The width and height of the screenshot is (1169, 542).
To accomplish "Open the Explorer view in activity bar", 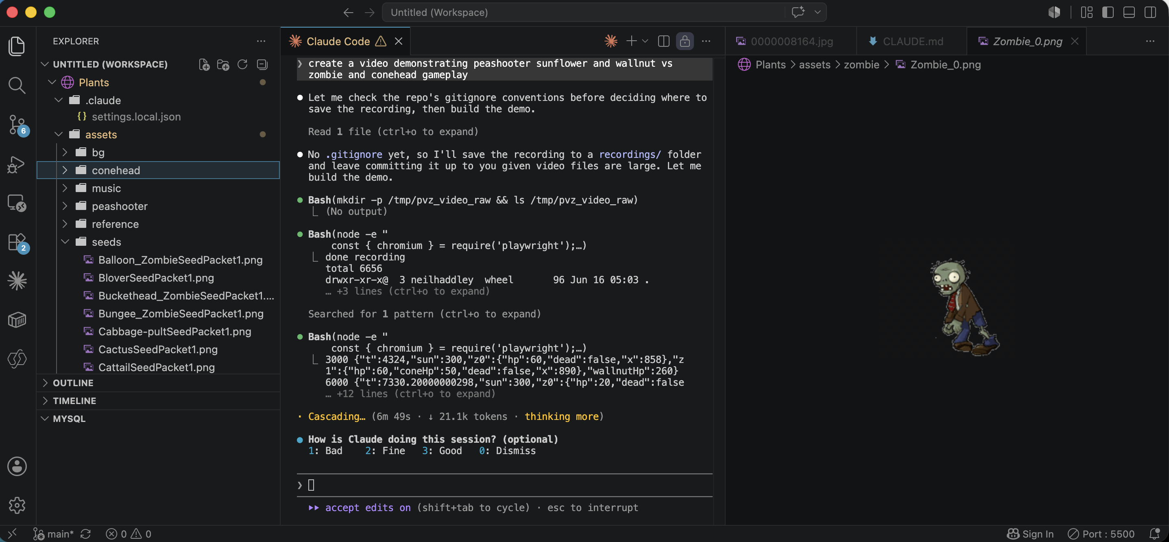I will click(17, 46).
